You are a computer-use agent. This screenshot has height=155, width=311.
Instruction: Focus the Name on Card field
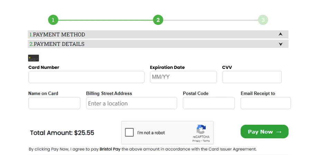[54, 103]
